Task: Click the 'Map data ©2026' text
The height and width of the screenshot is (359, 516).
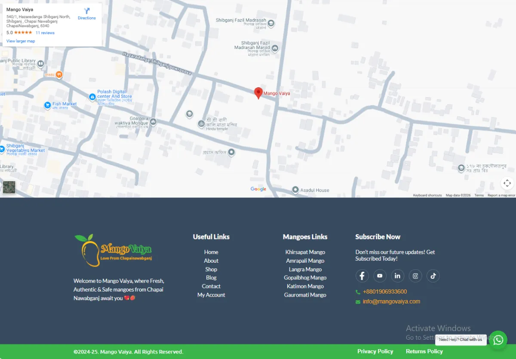Action: click(x=458, y=195)
